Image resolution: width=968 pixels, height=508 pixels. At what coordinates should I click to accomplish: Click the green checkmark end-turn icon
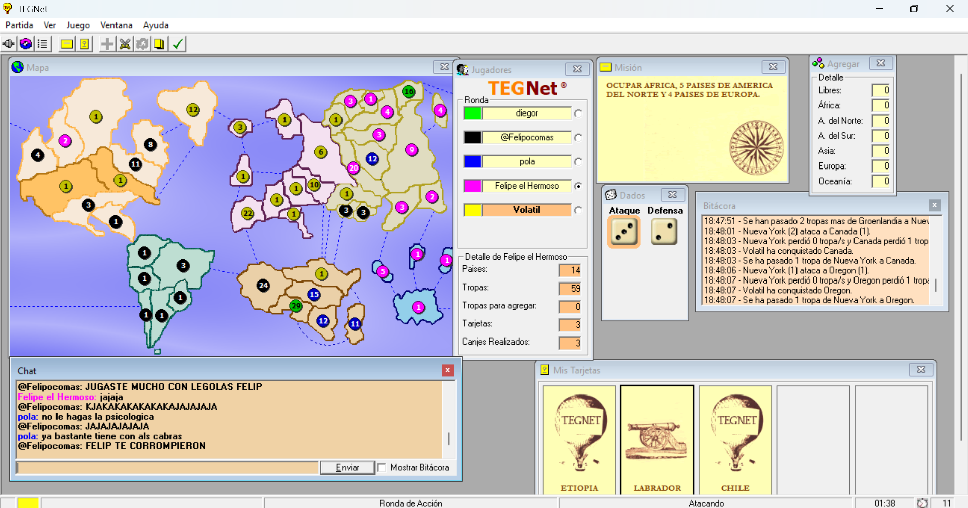tap(178, 44)
